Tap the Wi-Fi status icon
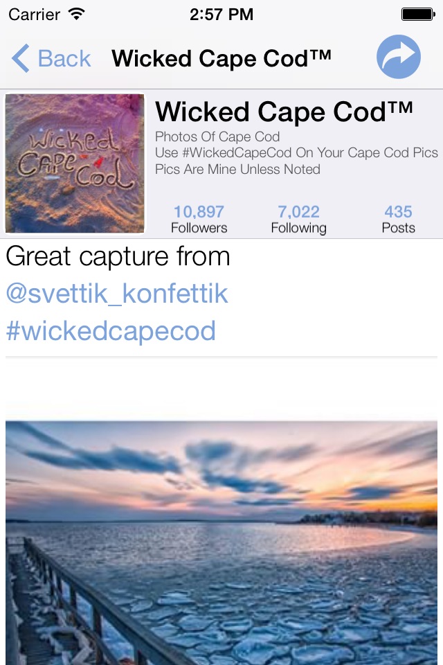The image size is (443, 665). tap(77, 14)
